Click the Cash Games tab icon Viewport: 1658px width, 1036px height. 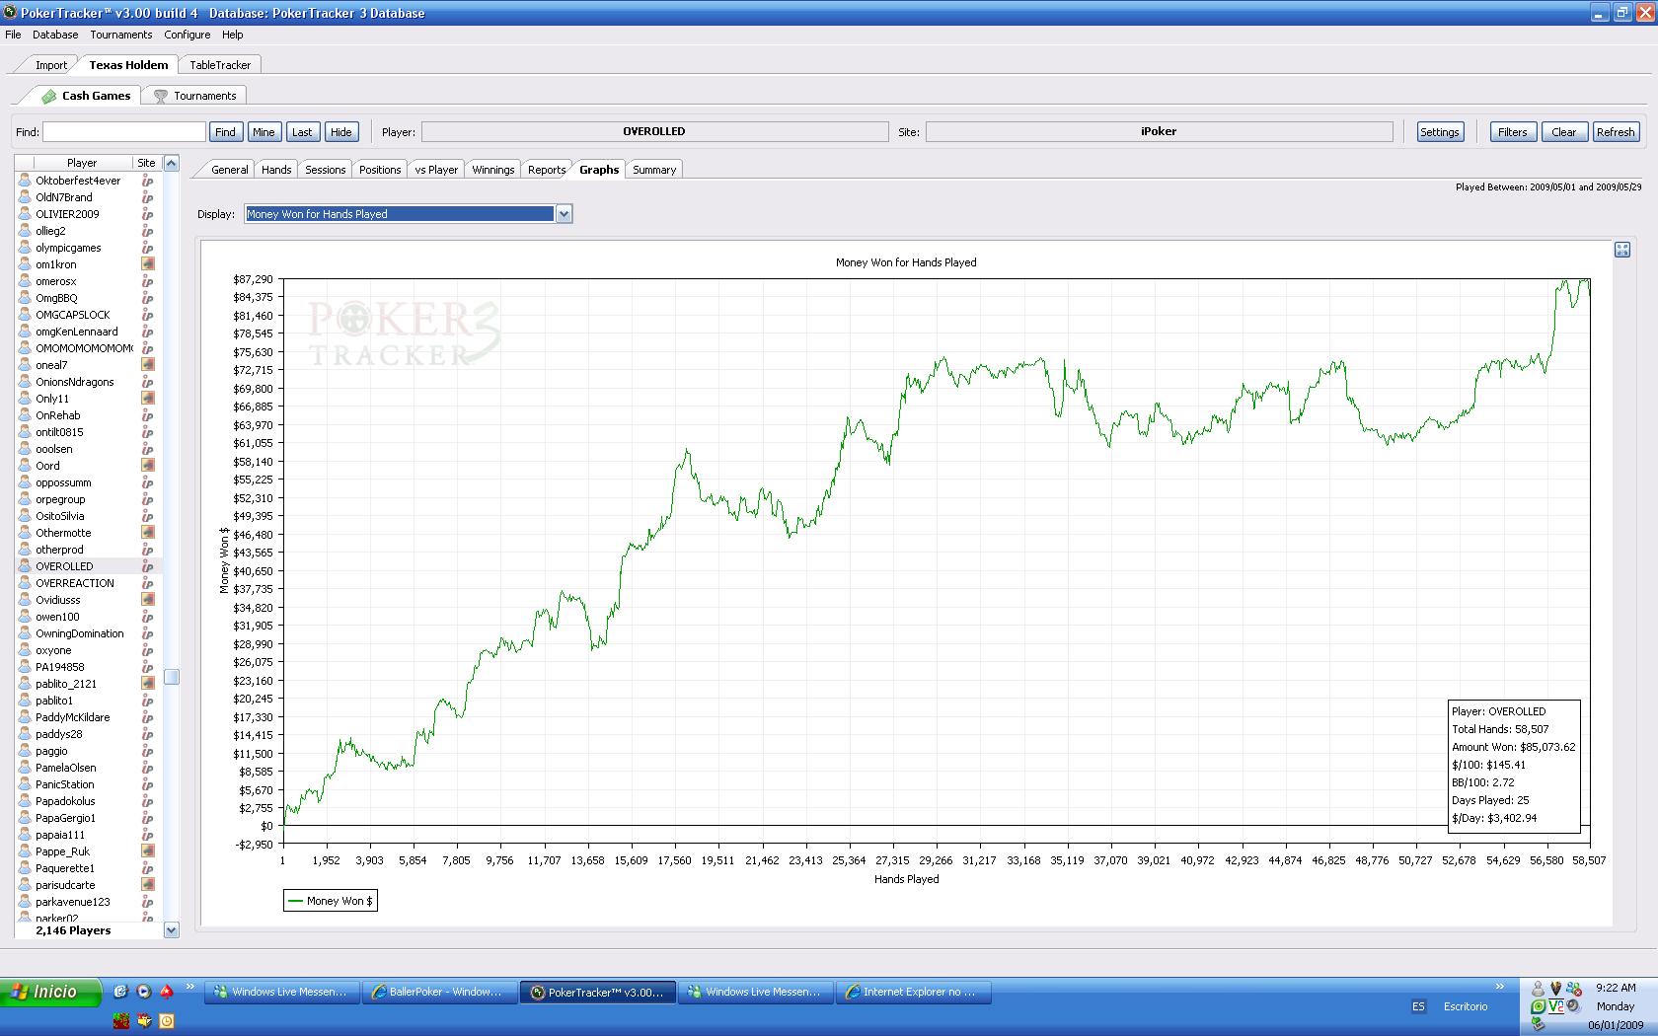(48, 97)
